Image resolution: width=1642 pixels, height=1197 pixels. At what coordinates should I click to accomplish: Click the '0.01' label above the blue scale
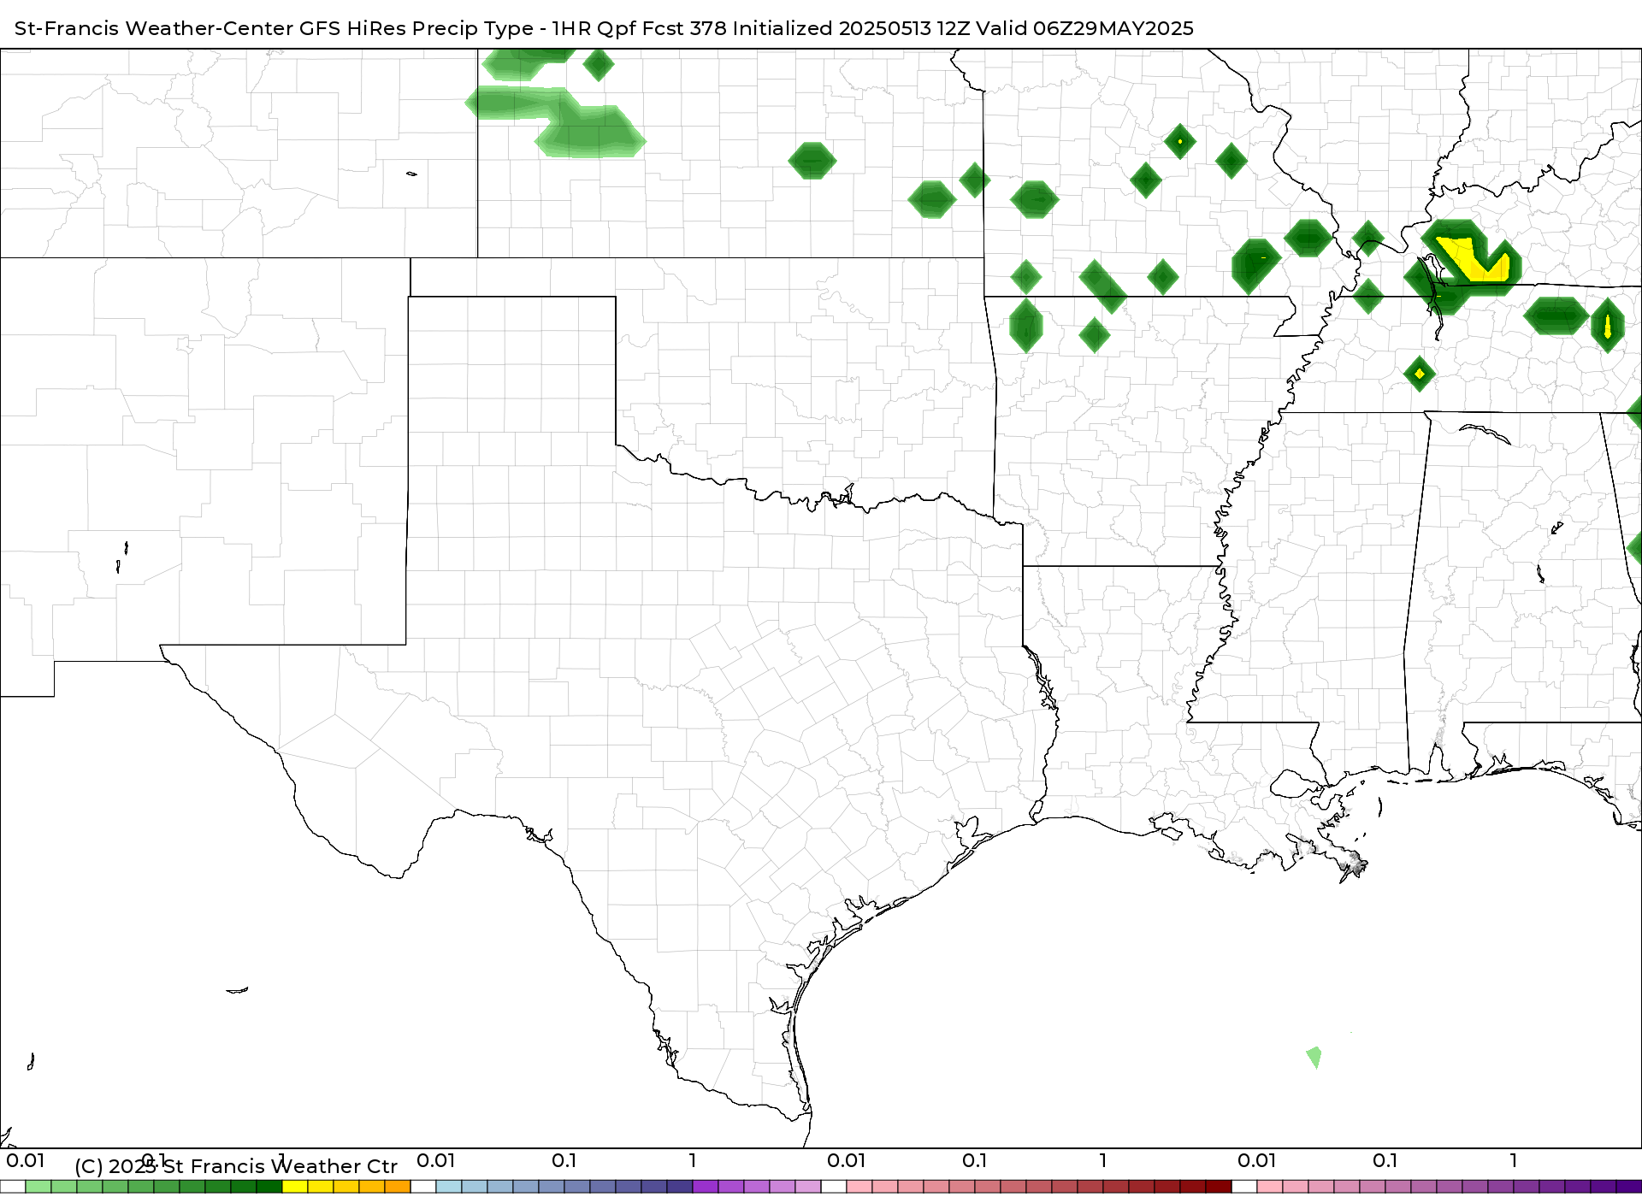point(436,1160)
